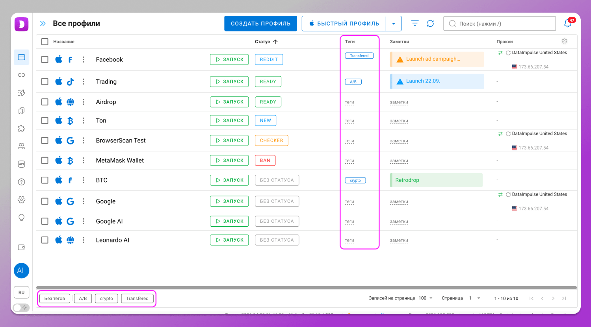Open table column settings gear
Viewport: 591px width, 327px height.
564,41
